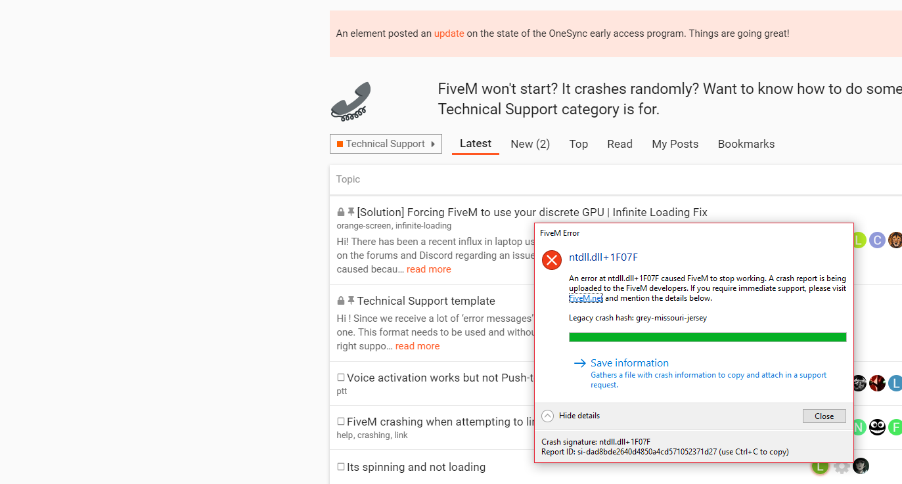Click the 'orange-screen' tag

(x=365, y=226)
